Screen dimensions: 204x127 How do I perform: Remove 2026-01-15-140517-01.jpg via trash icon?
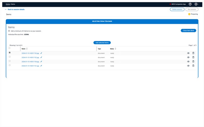pos(193,66)
